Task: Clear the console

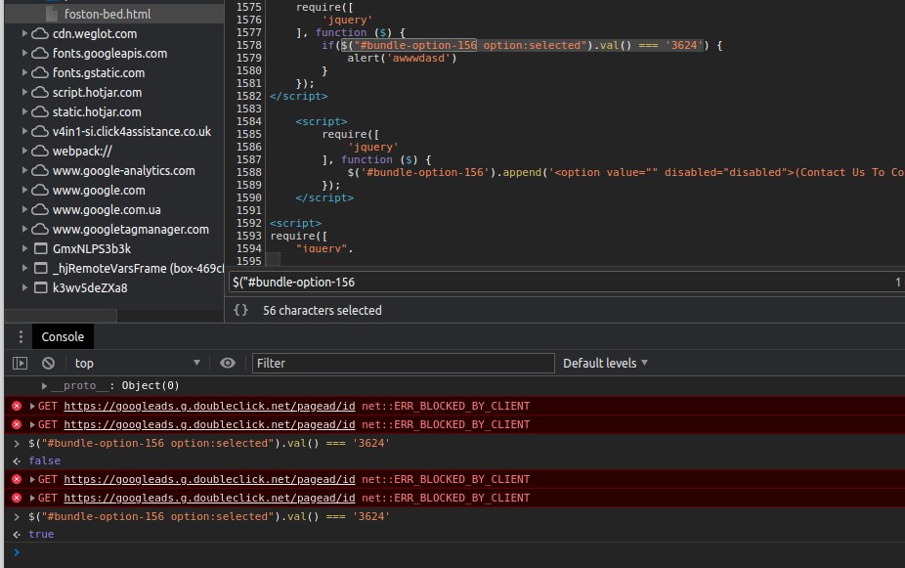Action: [49, 363]
